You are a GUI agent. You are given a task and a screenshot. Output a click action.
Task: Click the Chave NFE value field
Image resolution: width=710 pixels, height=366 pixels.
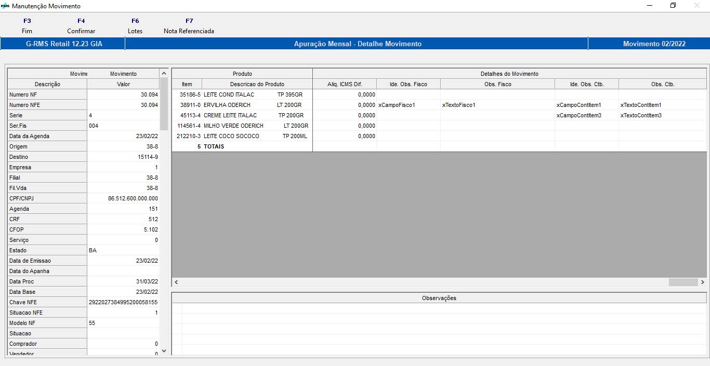point(123,302)
